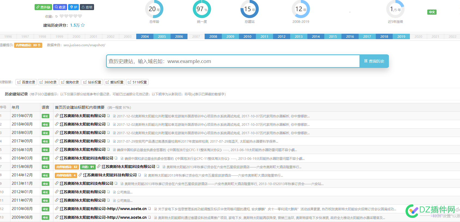Click the copy icon in the 2013年11月 row

click(116, 183)
